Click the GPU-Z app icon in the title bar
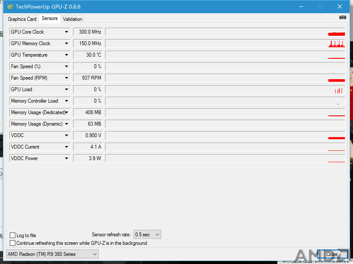The width and height of the screenshot is (353, 264). coord(10,6)
